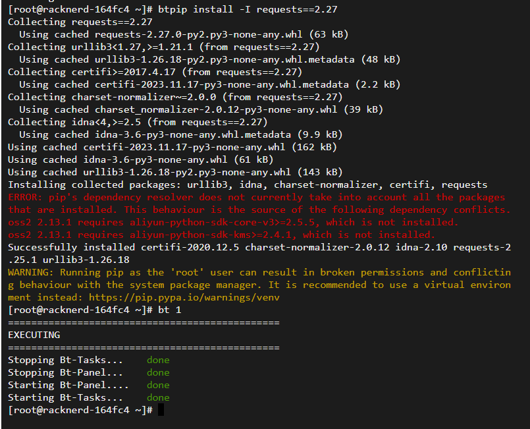Click the "EXECUTING" heading
The height and width of the screenshot is (429, 530).
click(x=34, y=335)
